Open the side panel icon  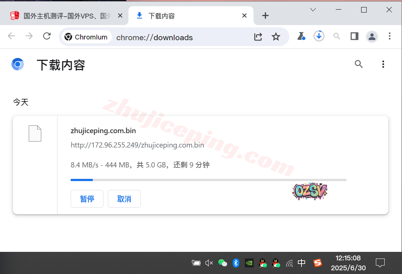354,36
